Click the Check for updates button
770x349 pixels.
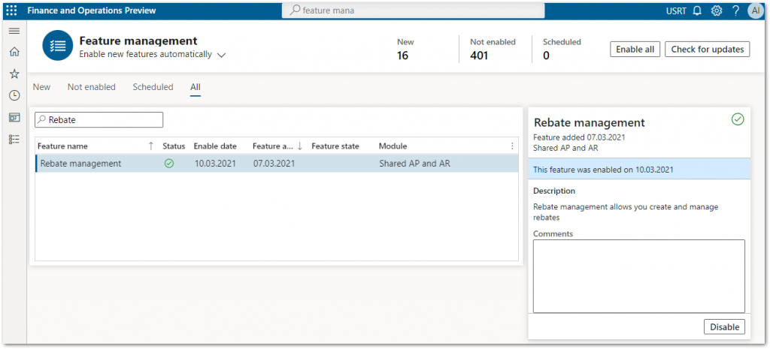point(708,49)
